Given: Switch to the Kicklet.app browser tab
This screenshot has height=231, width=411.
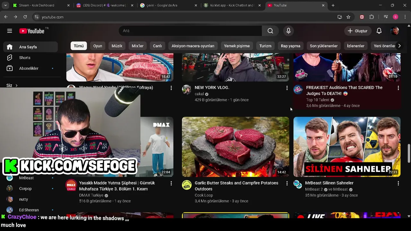Looking at the screenshot, I should [x=232, y=5].
